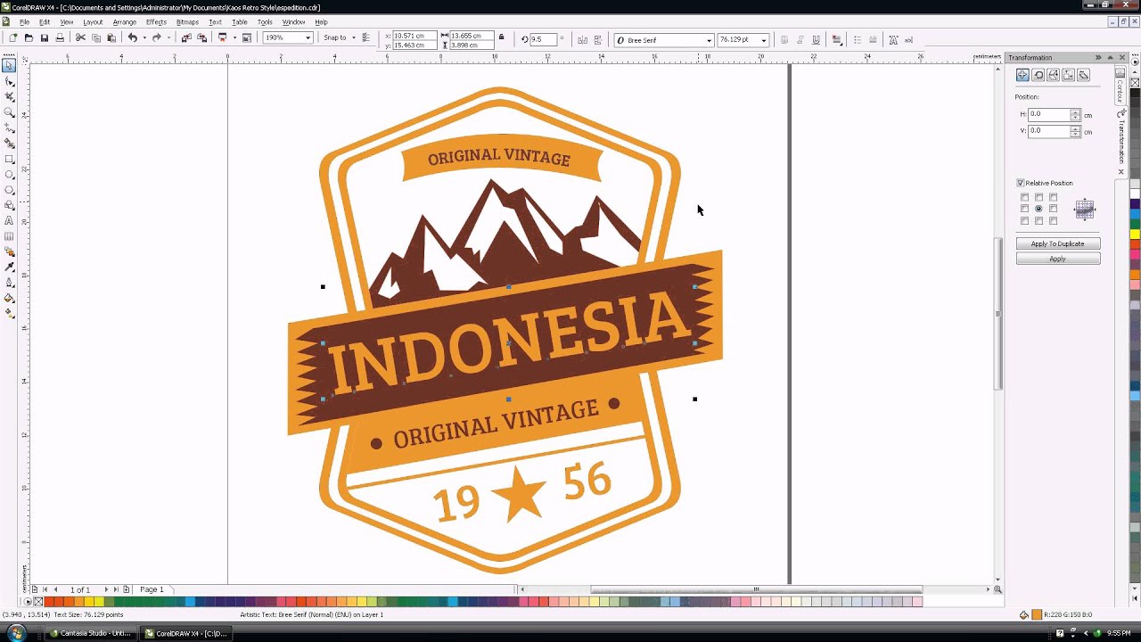The width and height of the screenshot is (1141, 642).
Task: Click the Import icon in toolbar
Action: tap(185, 38)
